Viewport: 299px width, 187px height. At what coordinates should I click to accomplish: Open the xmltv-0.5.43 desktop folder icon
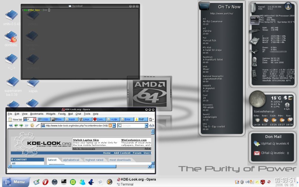[11, 15]
